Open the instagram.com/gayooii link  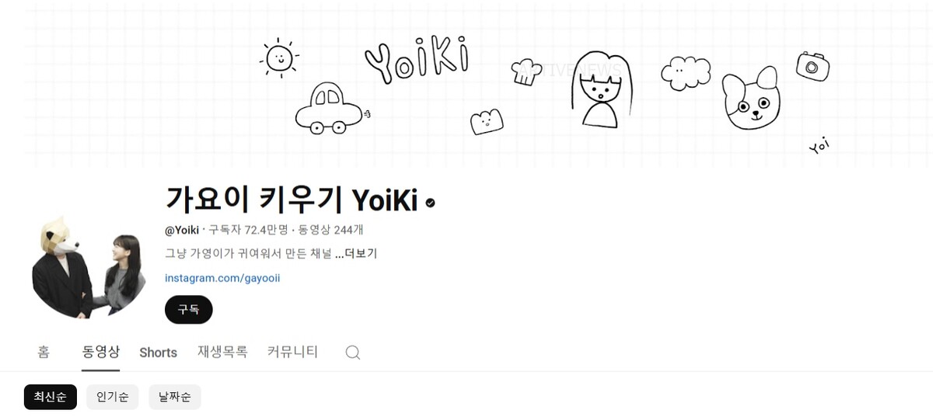222,277
